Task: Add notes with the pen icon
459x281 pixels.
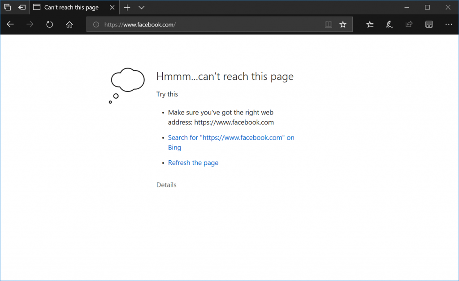Action: click(x=390, y=24)
